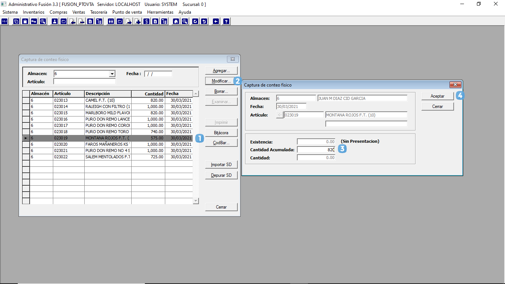
Task: Open the Ayuda menu
Action: click(x=185, y=12)
